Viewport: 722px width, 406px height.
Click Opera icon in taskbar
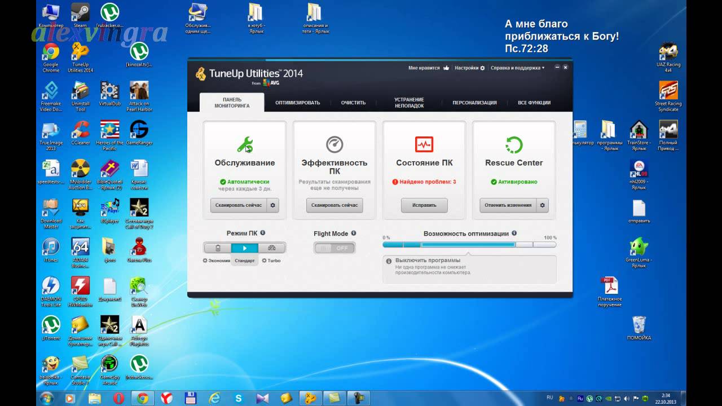pos(118,398)
